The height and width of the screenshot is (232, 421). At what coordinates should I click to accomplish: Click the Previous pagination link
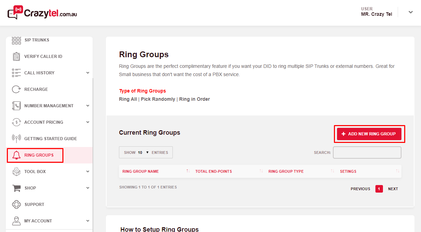click(360, 189)
